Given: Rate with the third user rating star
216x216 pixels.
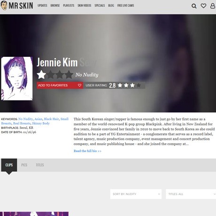Looking at the screenshot, I should coord(132,85).
